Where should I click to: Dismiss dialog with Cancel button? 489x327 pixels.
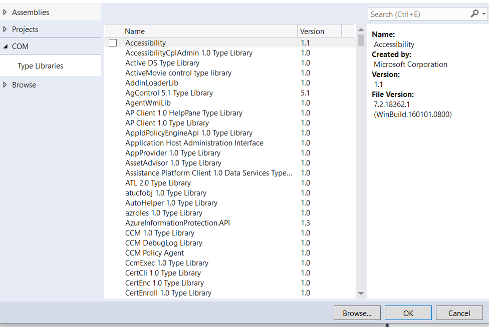(x=459, y=313)
